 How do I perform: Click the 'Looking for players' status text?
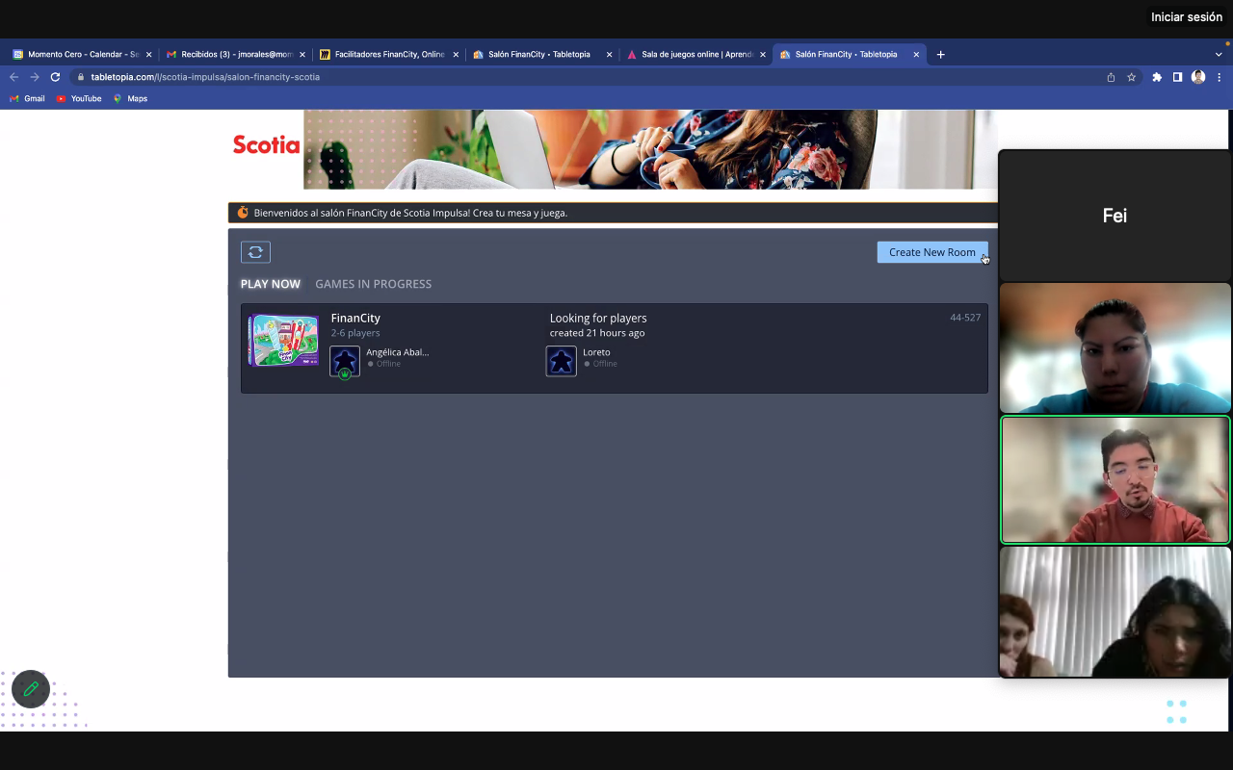[x=598, y=318]
